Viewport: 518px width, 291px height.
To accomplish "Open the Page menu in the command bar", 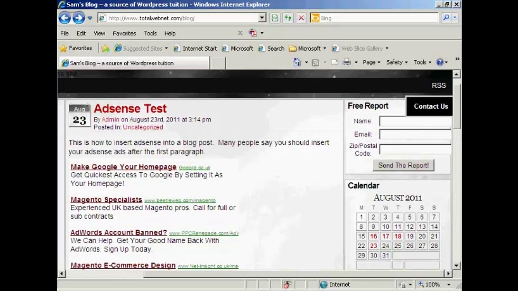I will 372,62.
